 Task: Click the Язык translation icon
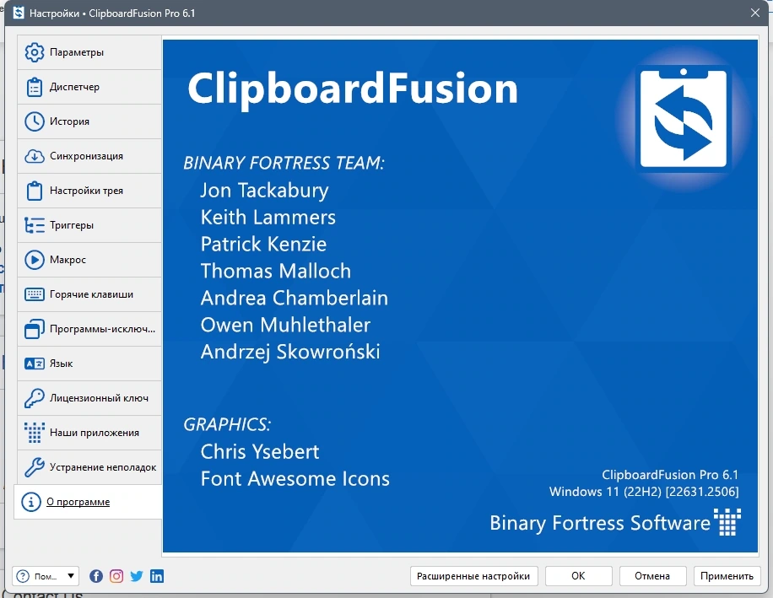34,364
